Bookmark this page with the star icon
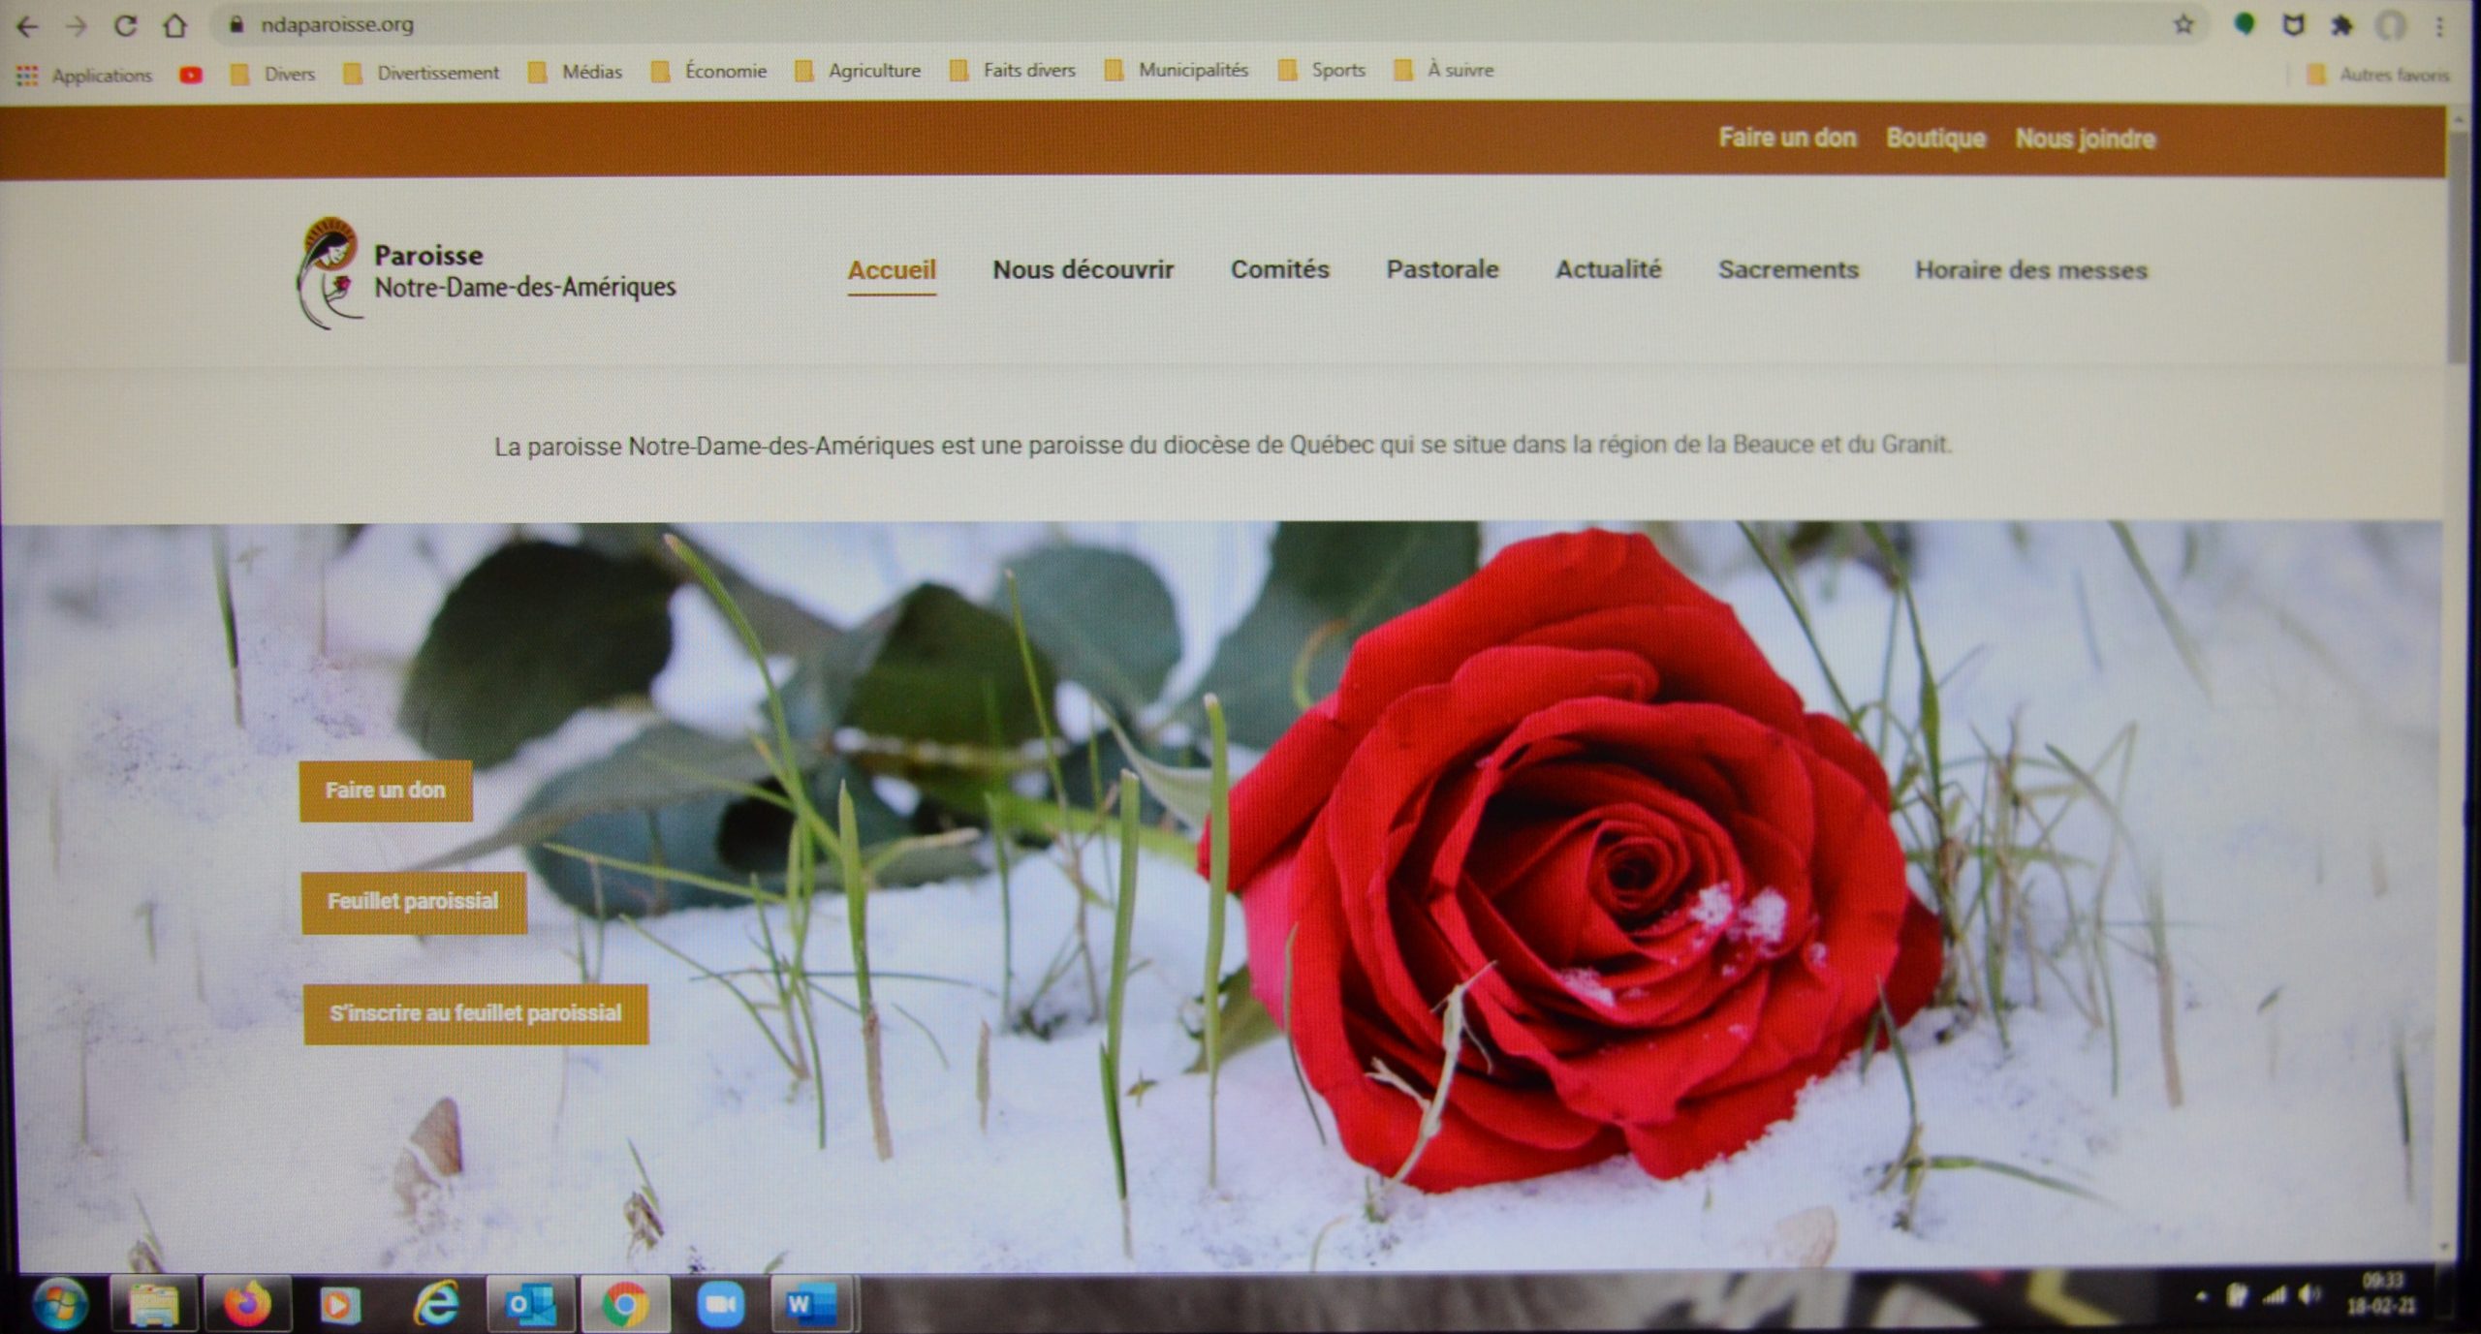The width and height of the screenshot is (2481, 1334). pyautogui.click(x=2183, y=24)
